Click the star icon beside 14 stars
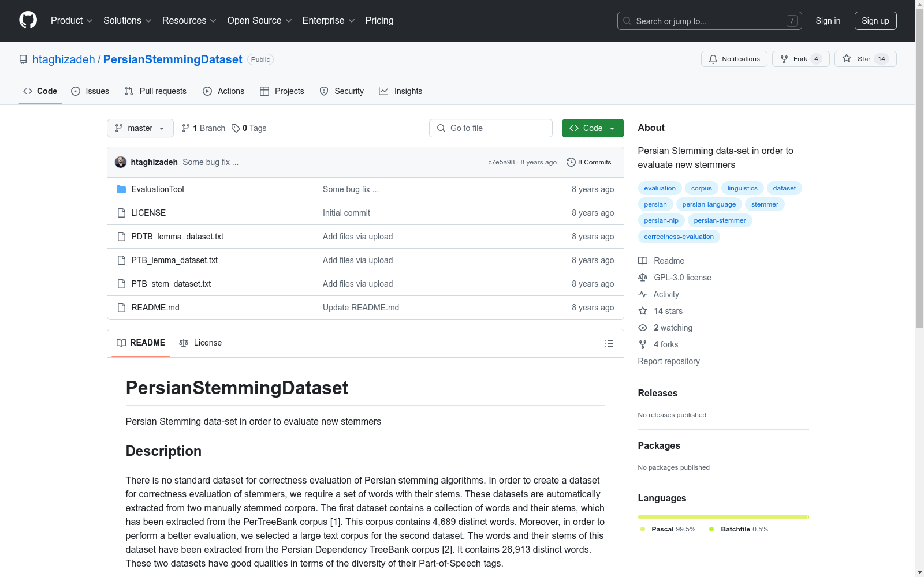The width and height of the screenshot is (924, 577). click(643, 311)
